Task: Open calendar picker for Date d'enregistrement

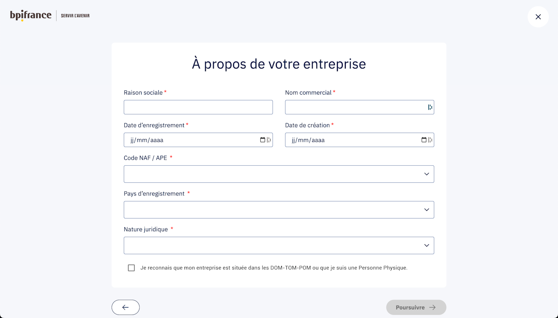Action: point(262,140)
